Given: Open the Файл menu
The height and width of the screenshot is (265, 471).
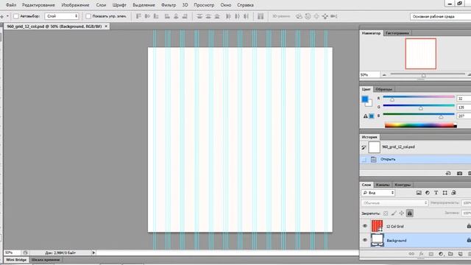Looking at the screenshot, I should [11, 5].
